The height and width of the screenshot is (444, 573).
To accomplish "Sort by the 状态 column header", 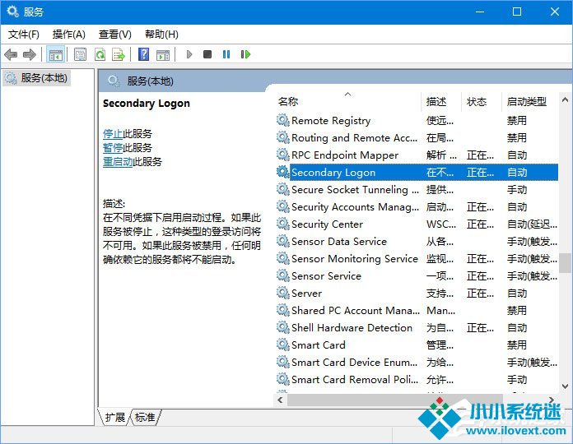I will pos(482,101).
